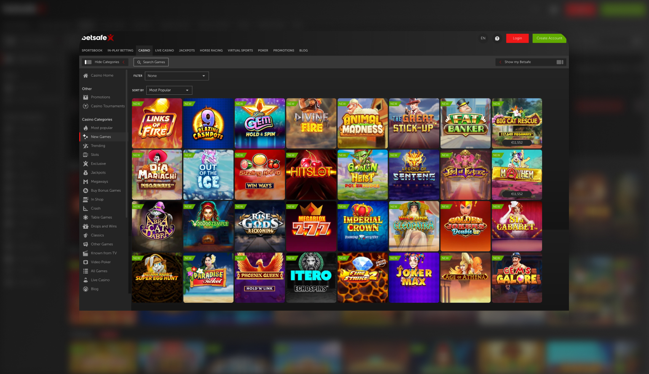Open the Itero Echospins game
This screenshot has height=374, width=649.
point(311,278)
